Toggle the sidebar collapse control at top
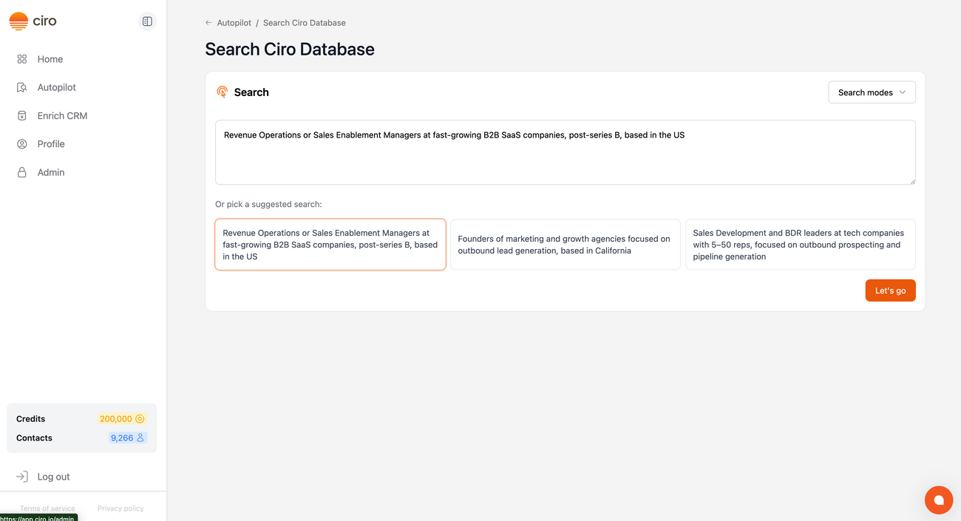The height and width of the screenshot is (521, 961). click(x=147, y=21)
